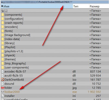The image size is (109, 100).
Task: Select the [Playlist] folder name
Action: coord(10,47)
